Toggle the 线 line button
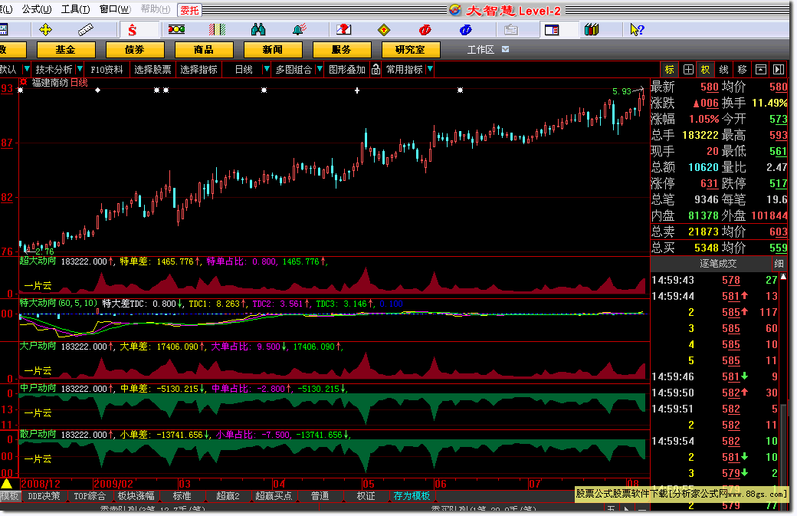This screenshot has width=797, height=516. click(723, 70)
